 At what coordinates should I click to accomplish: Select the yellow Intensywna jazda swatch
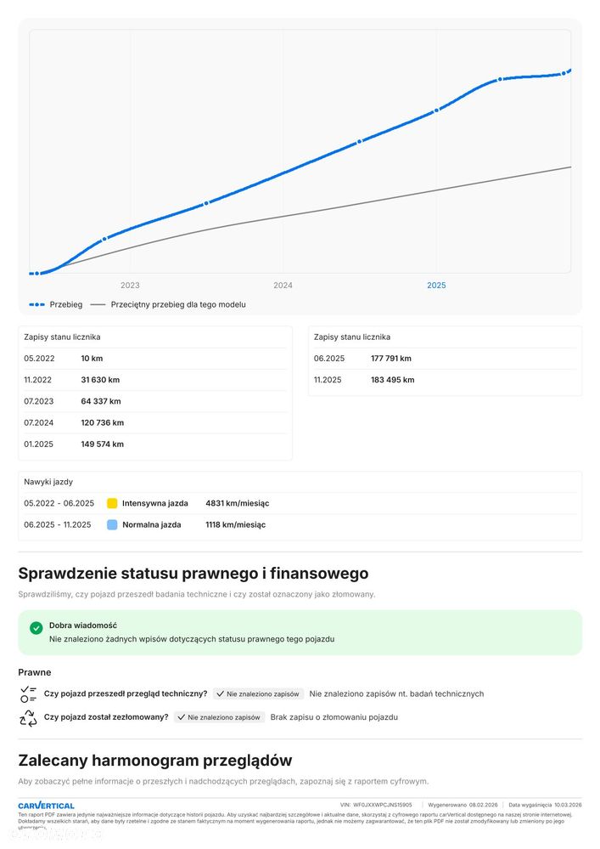112,503
